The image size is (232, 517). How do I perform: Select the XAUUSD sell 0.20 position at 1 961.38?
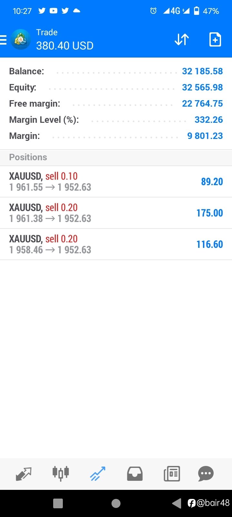tap(116, 213)
